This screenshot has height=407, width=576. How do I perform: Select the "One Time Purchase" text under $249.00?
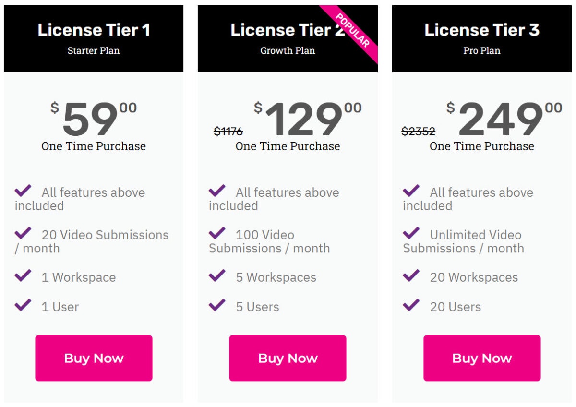point(483,146)
